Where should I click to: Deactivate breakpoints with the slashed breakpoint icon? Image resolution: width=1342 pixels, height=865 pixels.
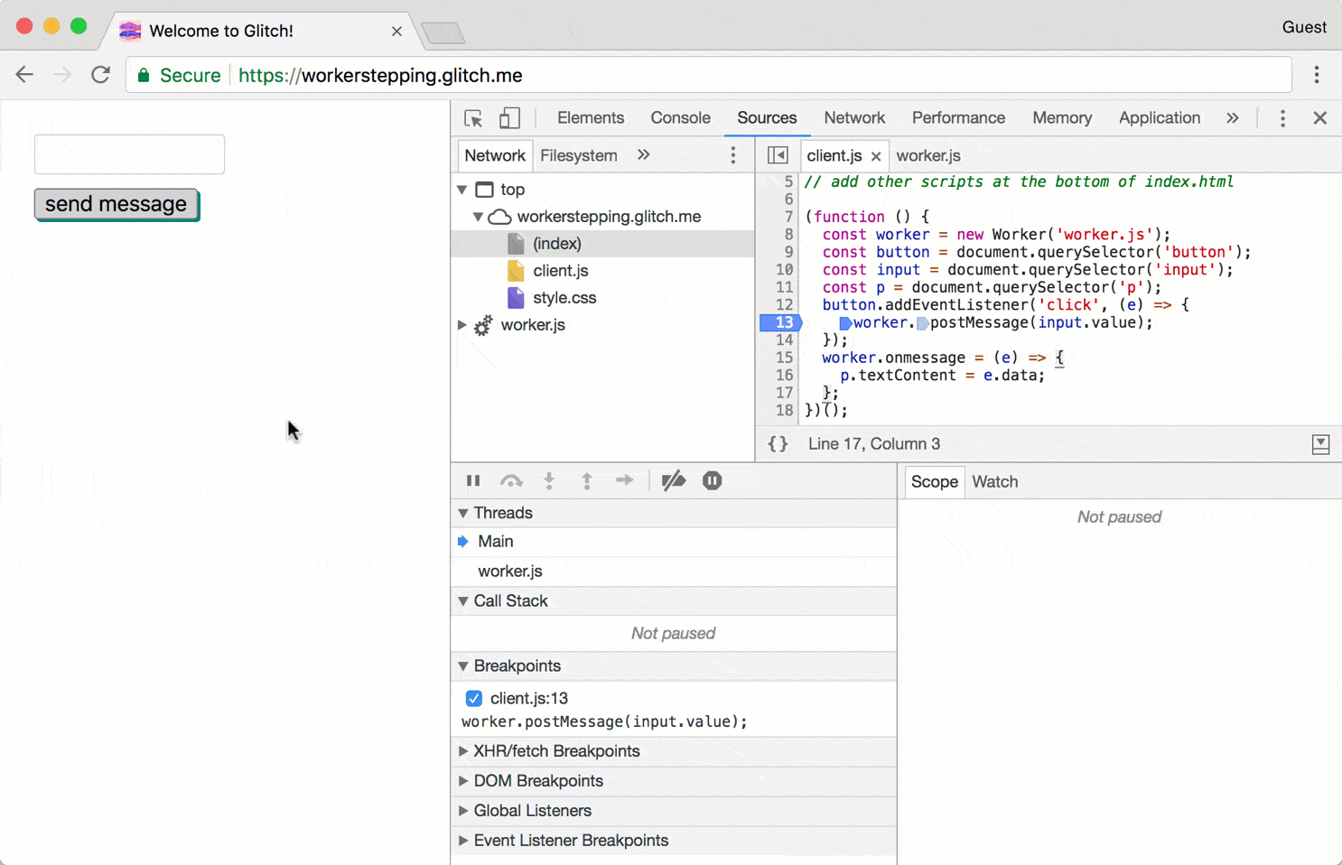[x=674, y=480]
